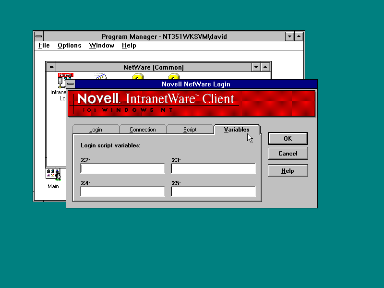Screen dimensions: 384x288
Task: Click the Novell IntranetWare Client banner
Action: point(192,103)
